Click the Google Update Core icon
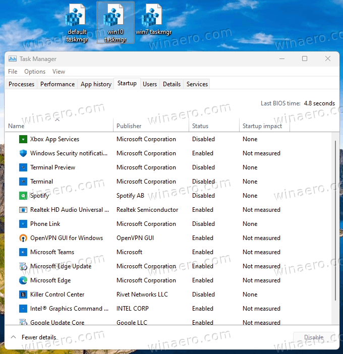 click(23, 322)
